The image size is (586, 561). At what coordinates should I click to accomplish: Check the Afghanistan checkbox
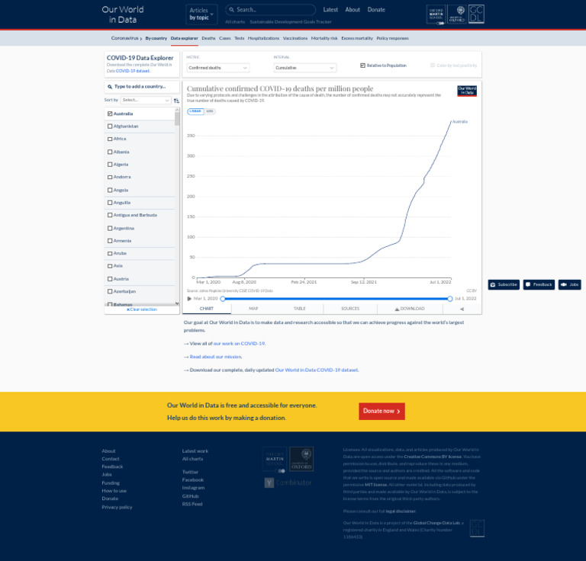pyautogui.click(x=110, y=127)
